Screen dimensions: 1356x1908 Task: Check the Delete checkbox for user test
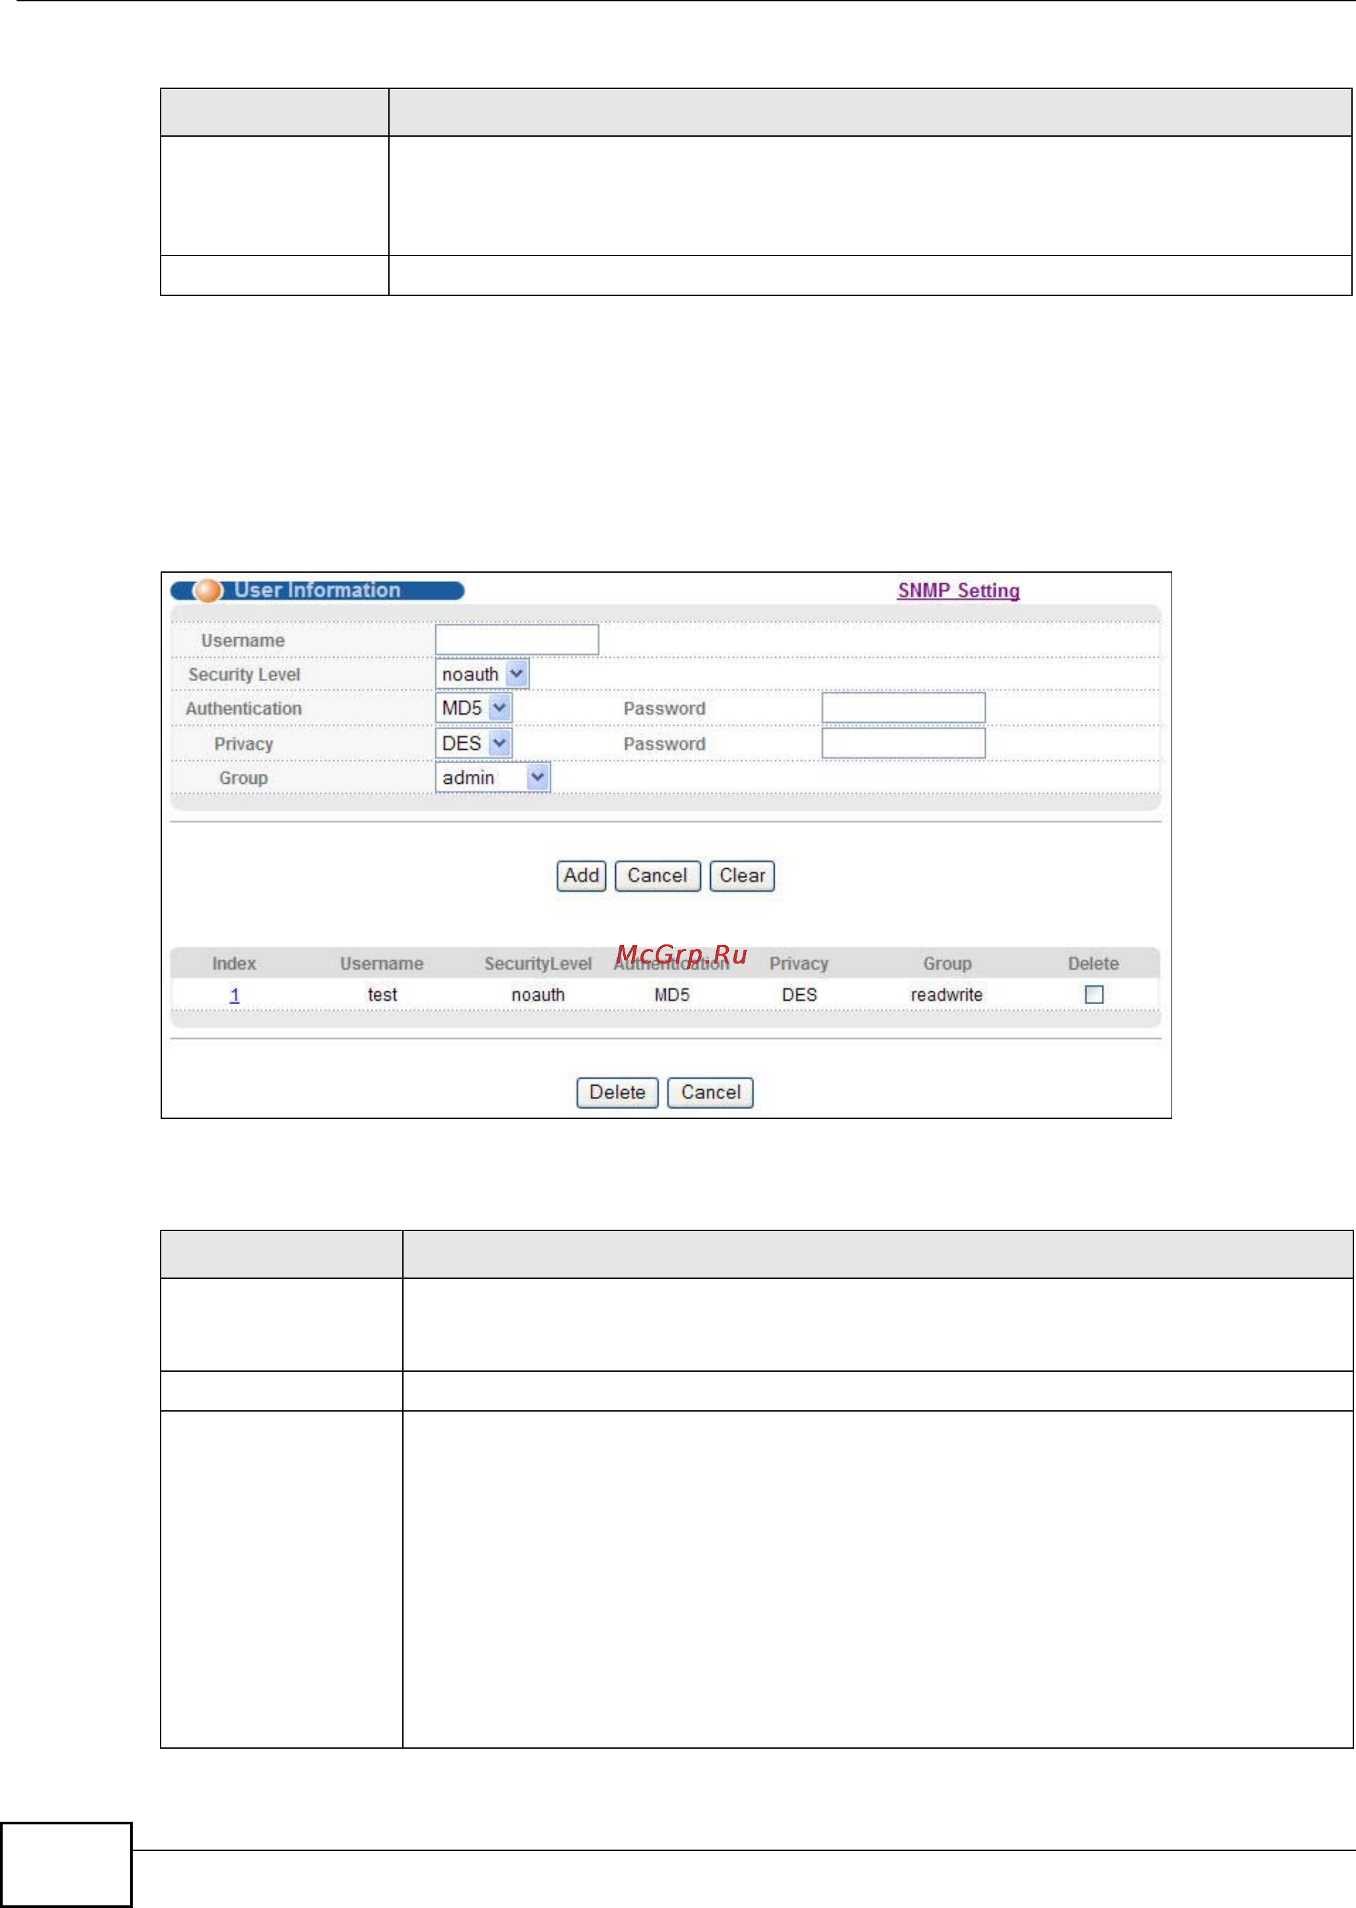coord(1094,994)
